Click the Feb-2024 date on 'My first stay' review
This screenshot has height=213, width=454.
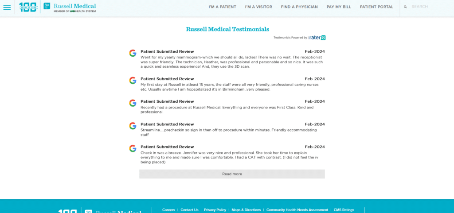315,79
